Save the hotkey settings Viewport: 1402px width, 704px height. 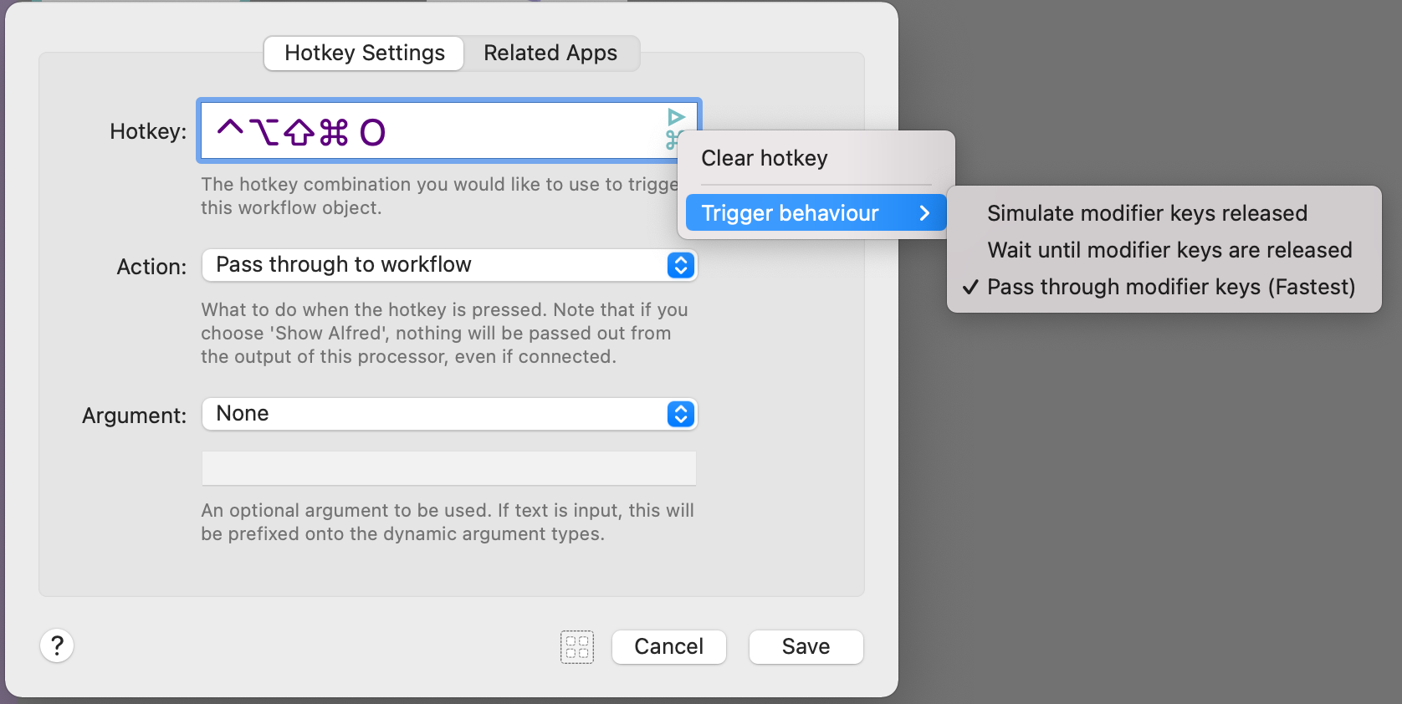(x=806, y=647)
